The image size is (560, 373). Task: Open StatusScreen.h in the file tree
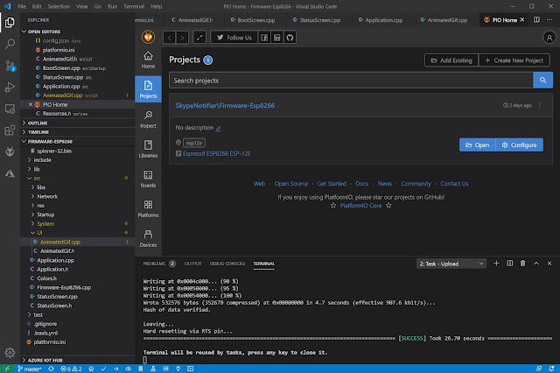tap(78, 306)
